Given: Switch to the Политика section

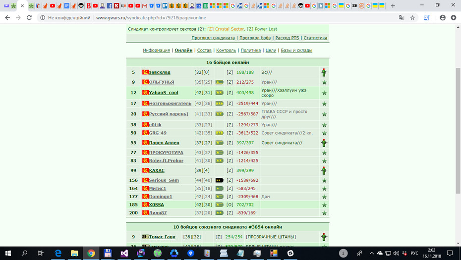Looking at the screenshot, I should (x=250, y=50).
